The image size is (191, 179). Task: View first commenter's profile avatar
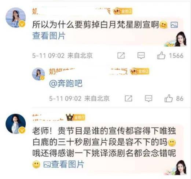pyautogui.click(x=16, y=18)
